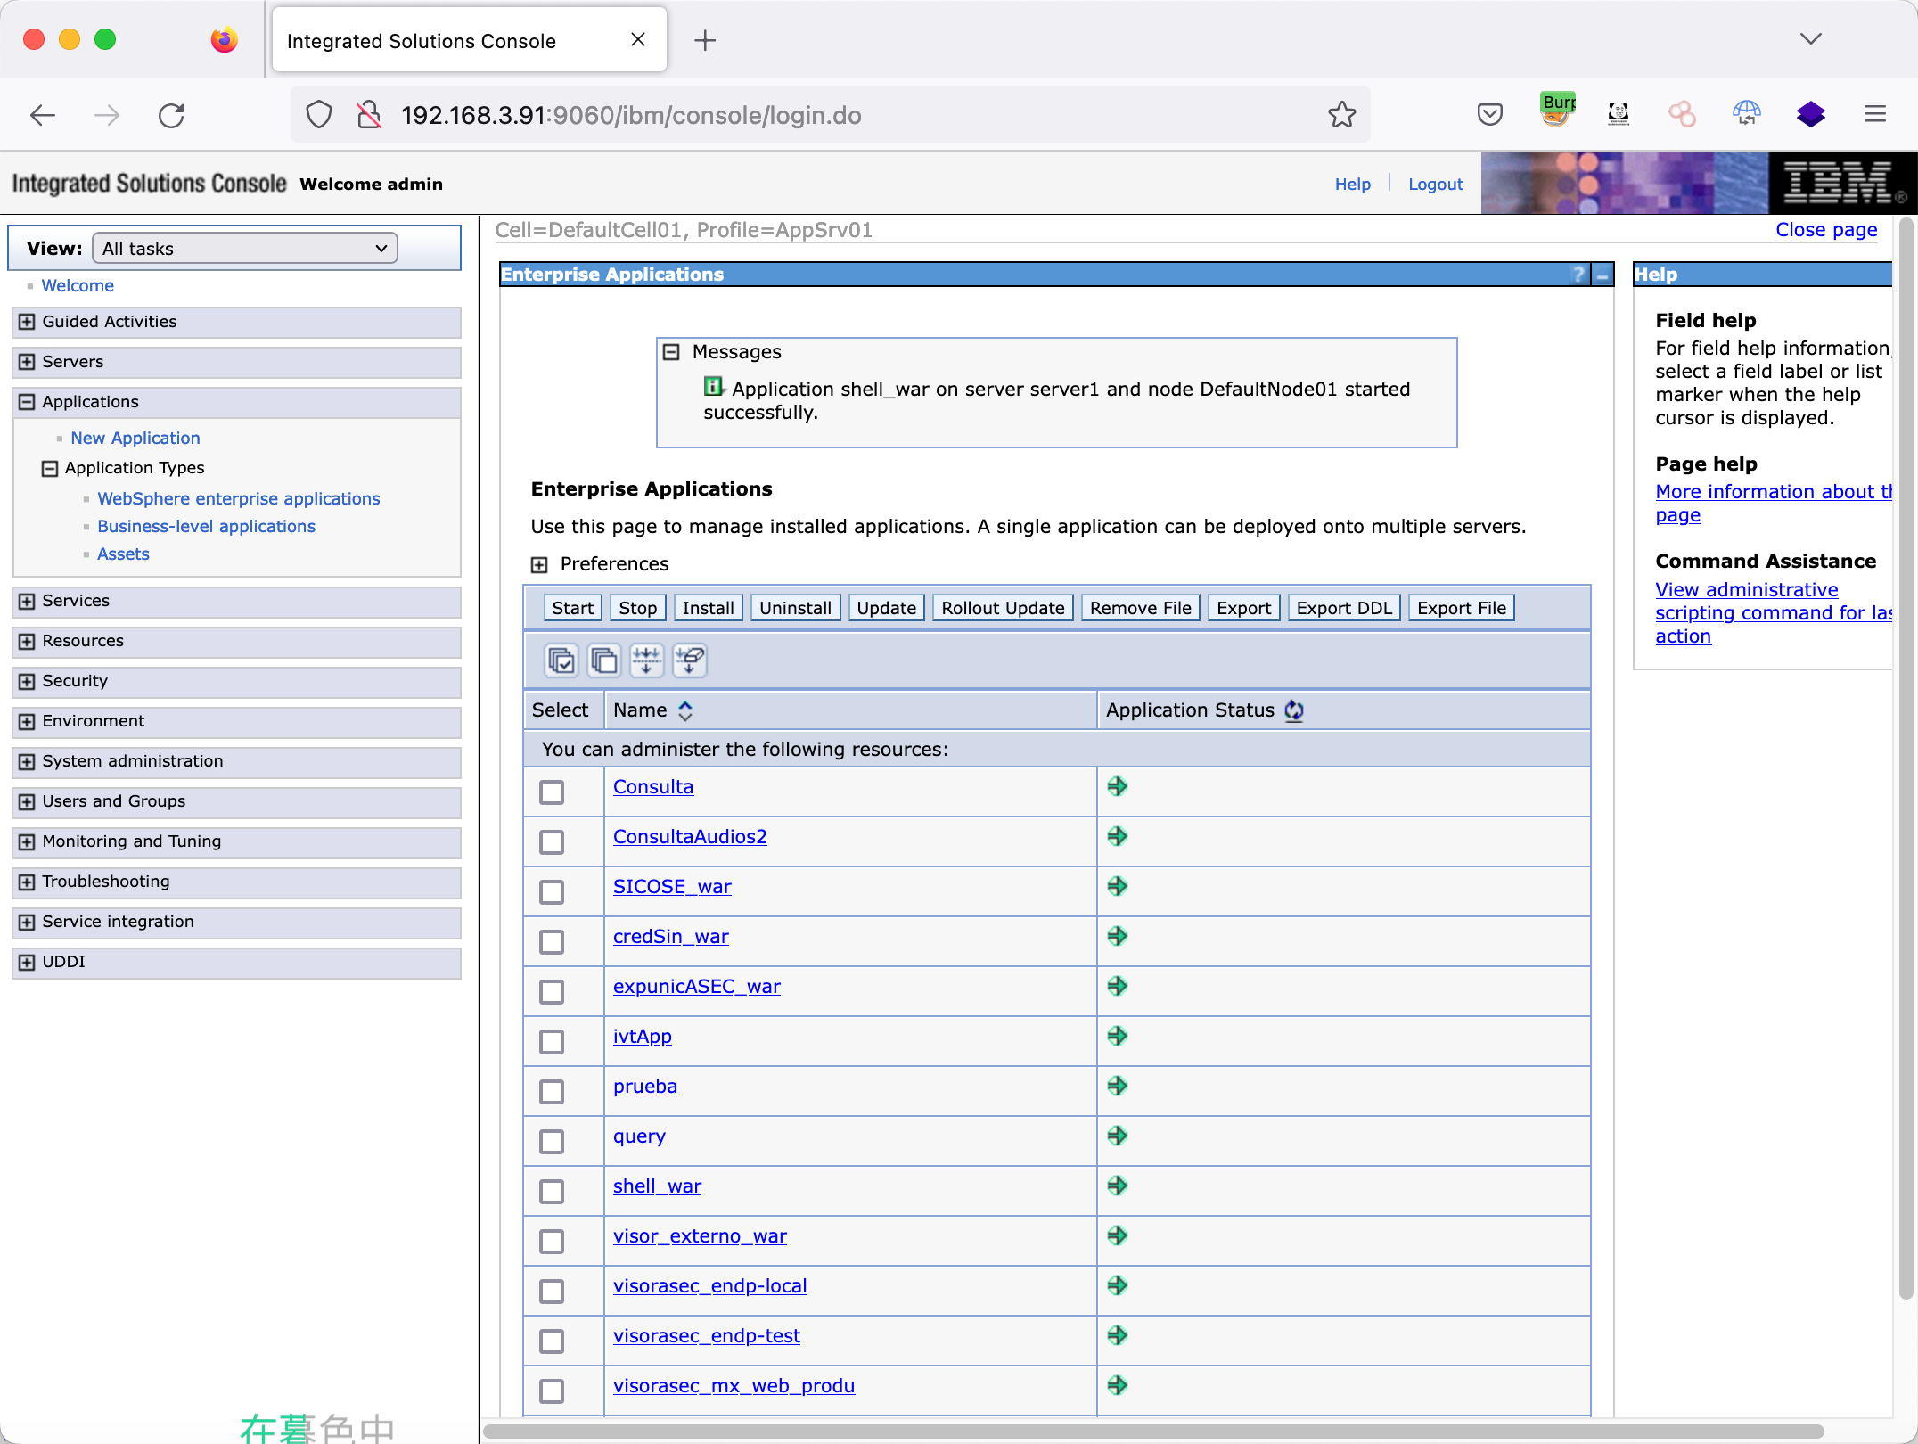Expand the Security navigation section
This screenshot has width=1918, height=1444.
(x=27, y=681)
